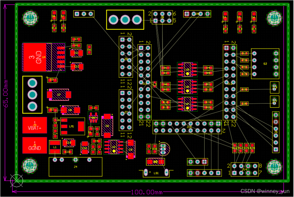Click resistor R11
Screen dimensions: 294x197
coord(208,85)
